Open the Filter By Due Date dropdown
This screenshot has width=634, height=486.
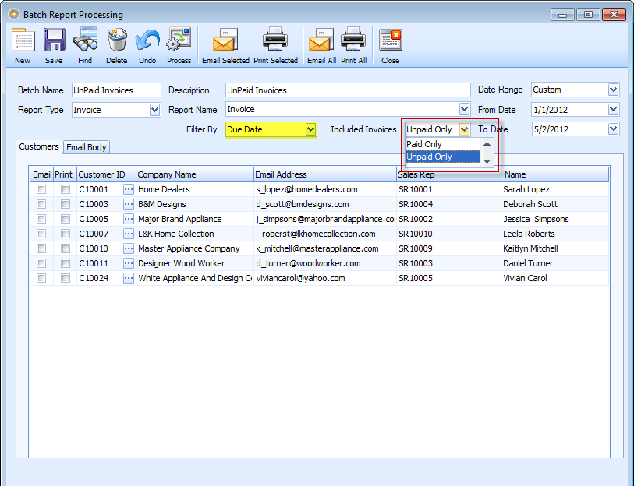click(x=310, y=130)
